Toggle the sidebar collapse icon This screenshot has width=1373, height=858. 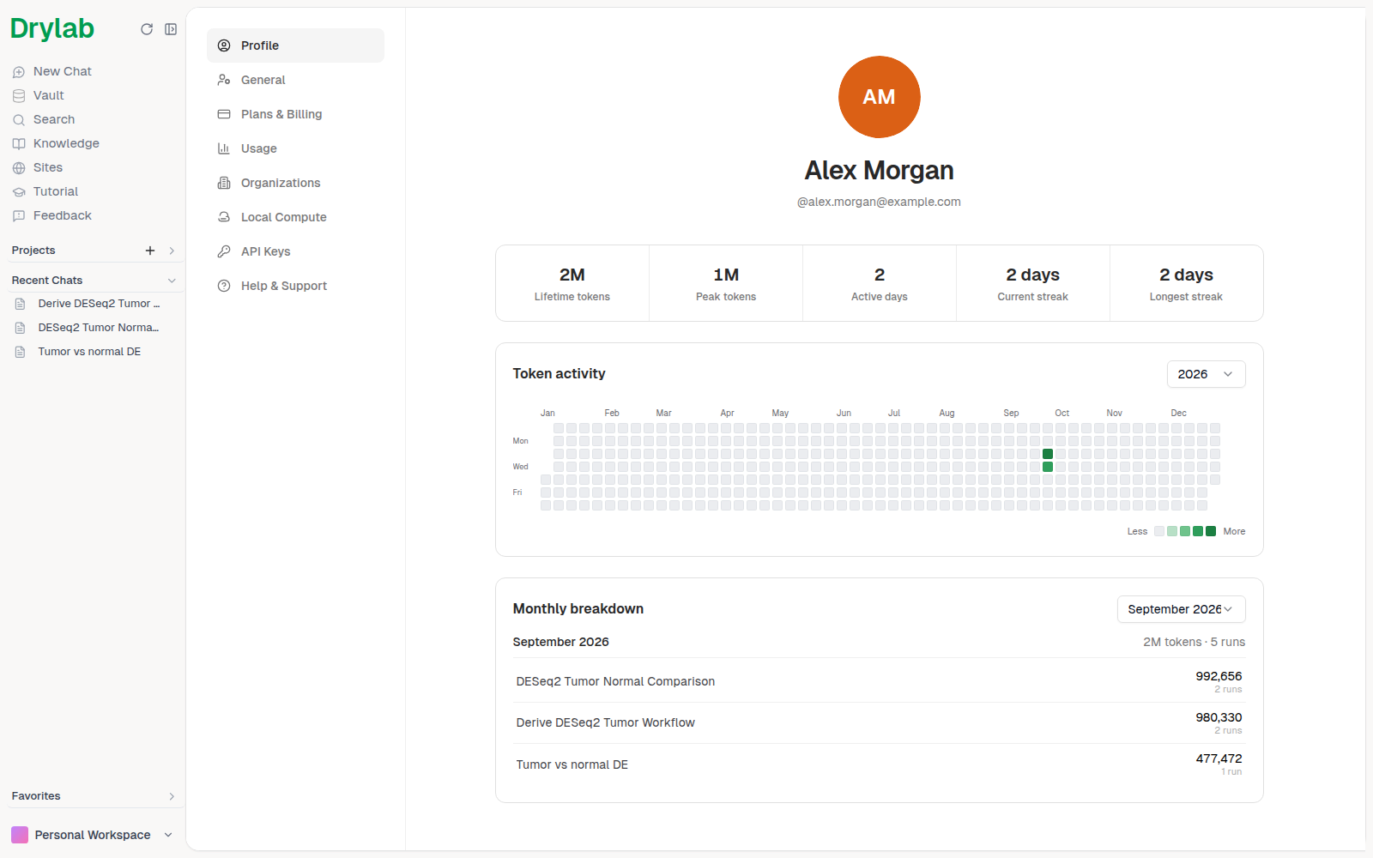(171, 29)
